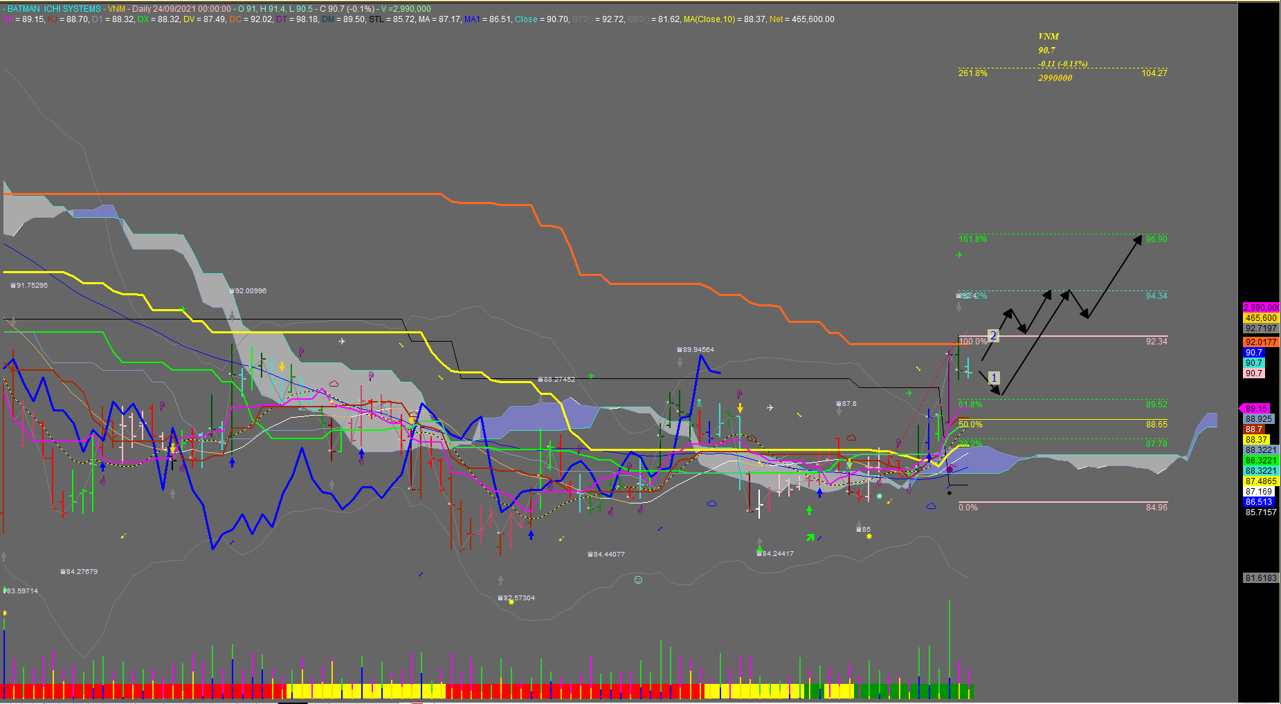Viewport: 1281px width, 704px height.
Task: Select the KJ = 88.70 indicator value
Action: pos(68,19)
